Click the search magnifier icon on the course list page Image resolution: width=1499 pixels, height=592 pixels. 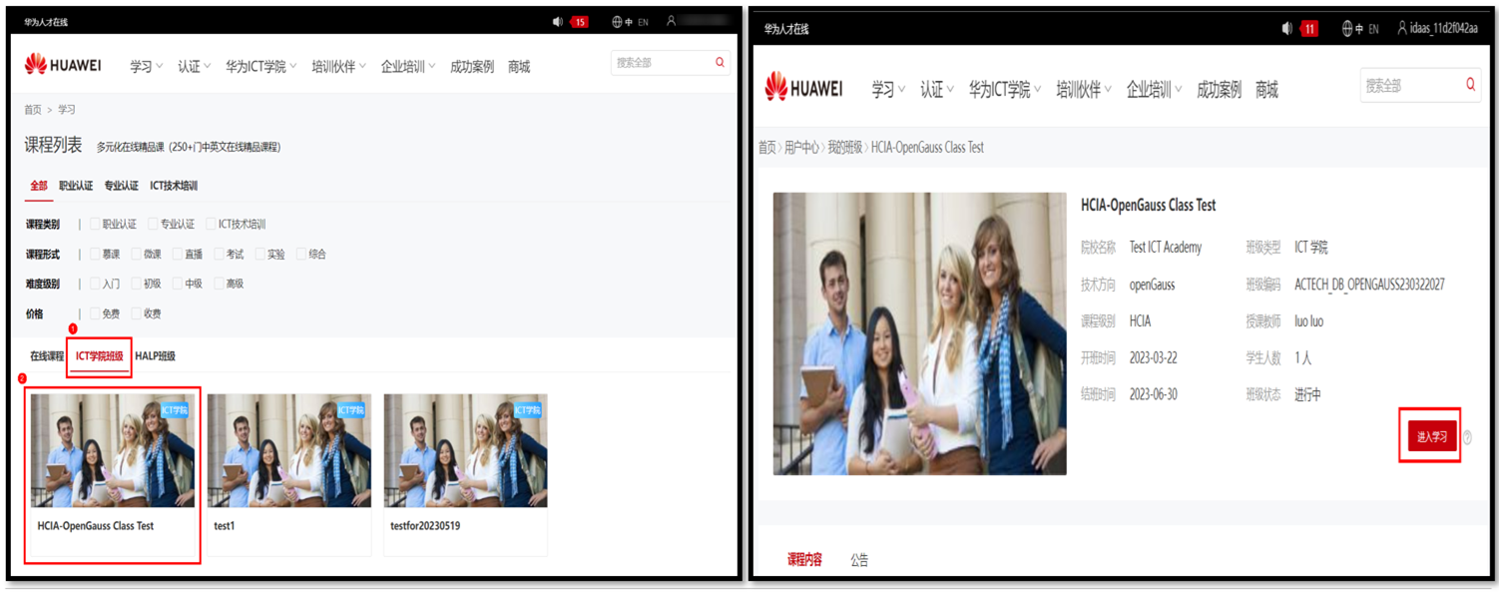(720, 62)
